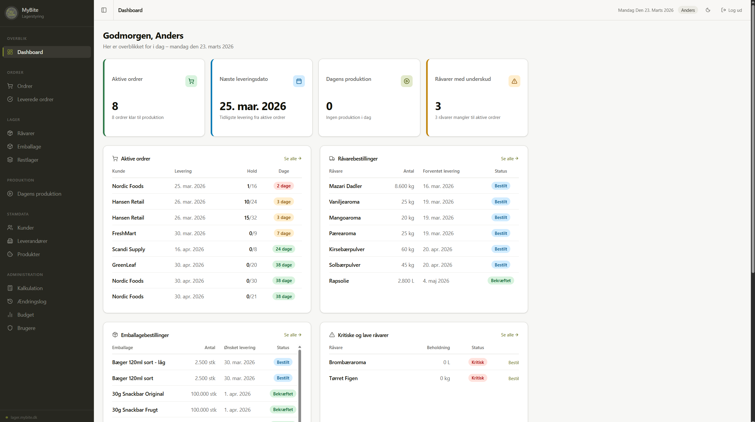The image size is (755, 422).
Task: Open Leverede ordrer from the menu
Action: pos(35,99)
